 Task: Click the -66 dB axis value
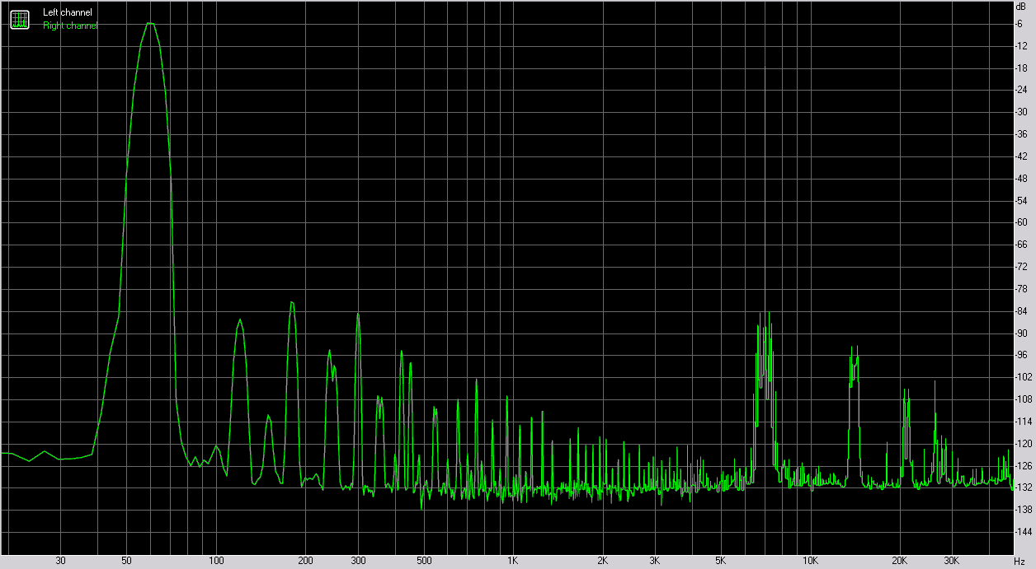pyautogui.click(x=1023, y=245)
